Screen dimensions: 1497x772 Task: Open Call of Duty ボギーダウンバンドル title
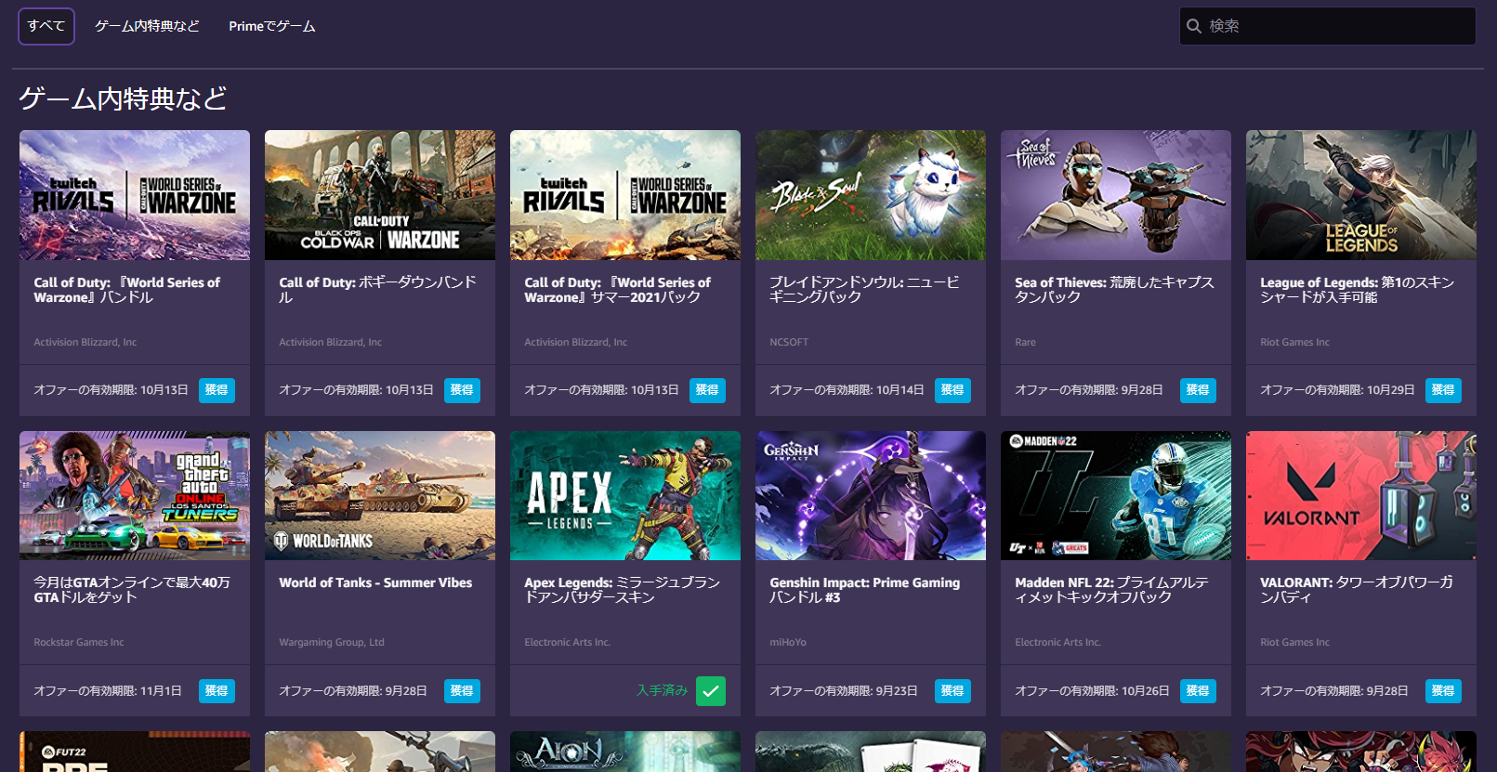(x=377, y=290)
